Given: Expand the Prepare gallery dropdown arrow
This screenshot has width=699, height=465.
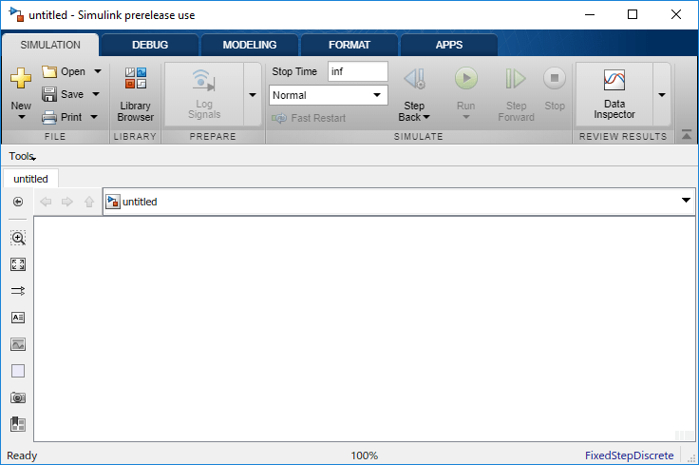Looking at the screenshot, I should pyautogui.click(x=253, y=94).
